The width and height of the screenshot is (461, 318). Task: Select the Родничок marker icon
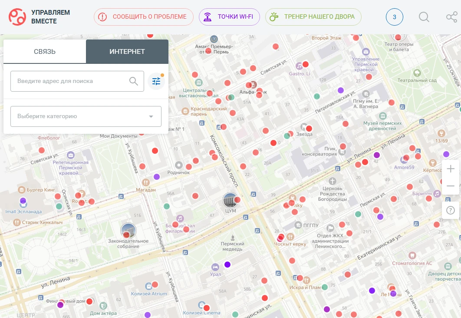[x=179, y=165]
